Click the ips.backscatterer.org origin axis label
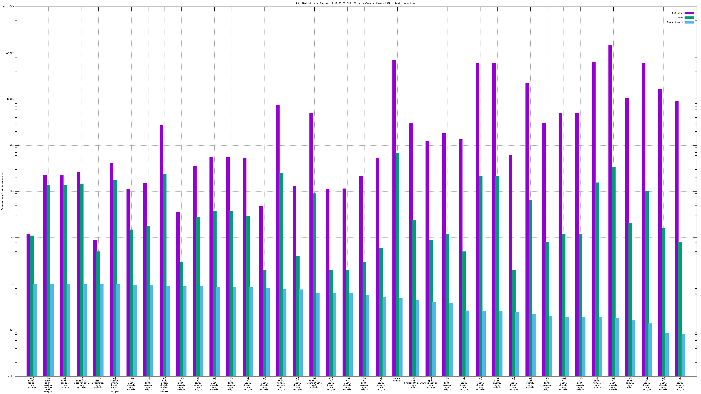This screenshot has width=701, height=394. tap(414, 383)
